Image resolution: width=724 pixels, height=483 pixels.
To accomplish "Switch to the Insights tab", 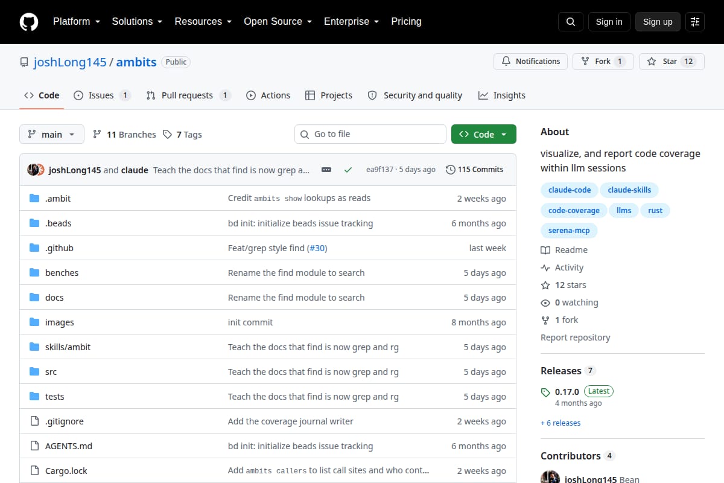I will point(502,95).
